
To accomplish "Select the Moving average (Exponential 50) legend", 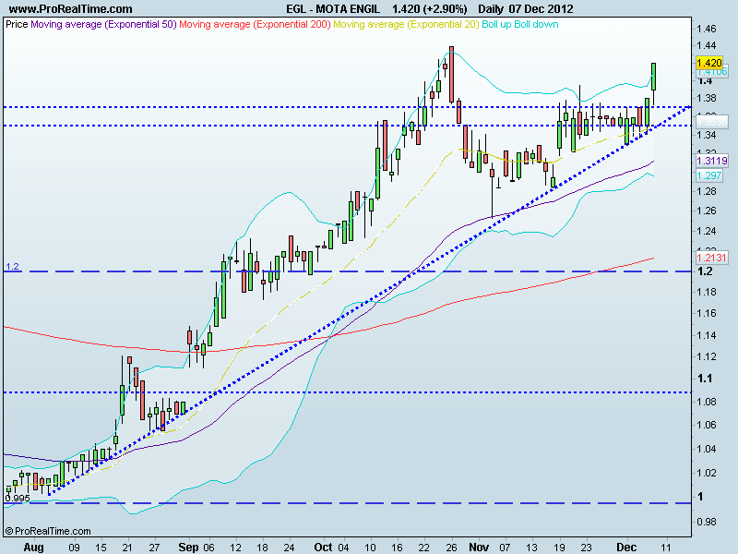I will [x=103, y=24].
